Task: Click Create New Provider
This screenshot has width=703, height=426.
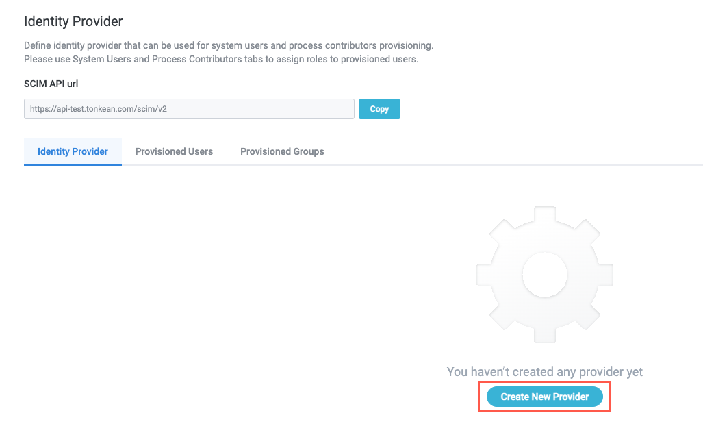Action: click(x=544, y=396)
